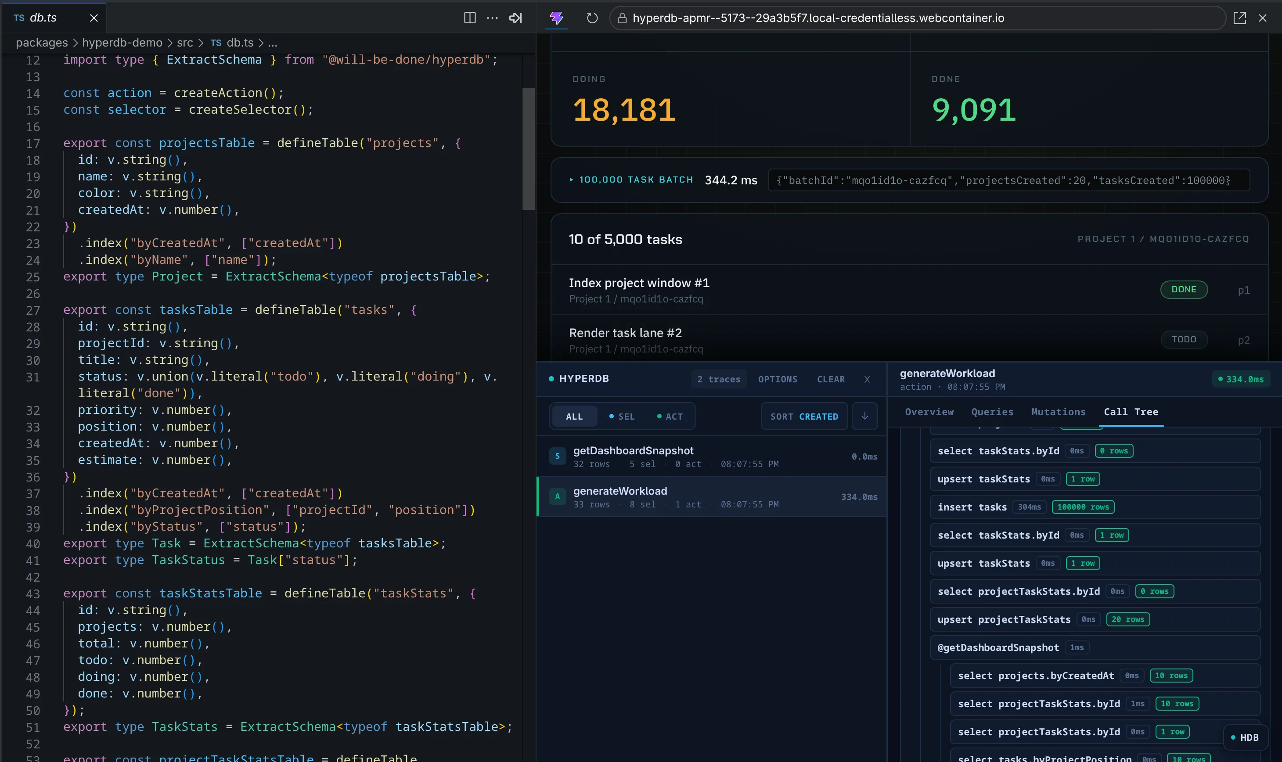Click the split editor icon
Screen dimensions: 1282x762
(x=469, y=18)
